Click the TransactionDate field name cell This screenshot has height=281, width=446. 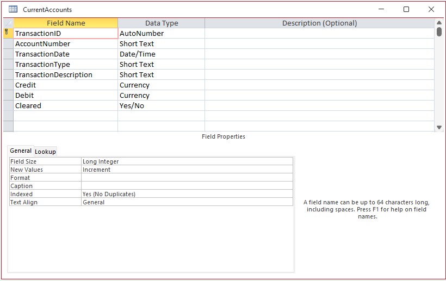pyautogui.click(x=65, y=54)
